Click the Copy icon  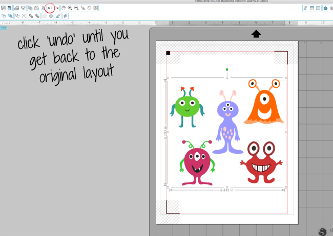click(30, 8)
